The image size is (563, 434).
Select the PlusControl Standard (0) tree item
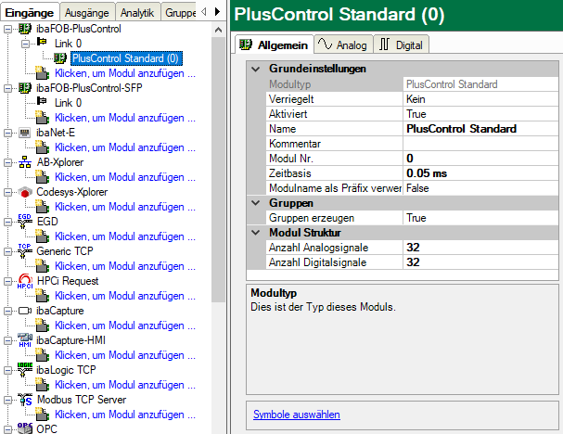(126, 58)
